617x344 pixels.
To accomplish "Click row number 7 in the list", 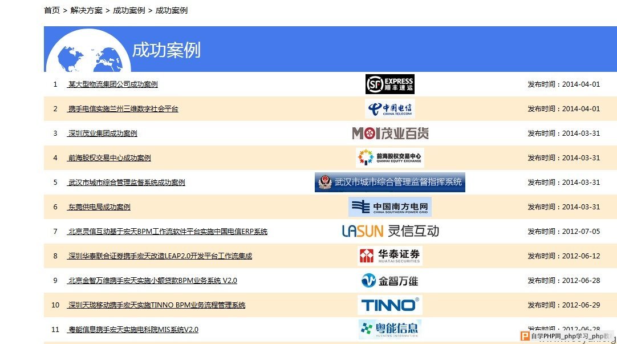I will pyautogui.click(x=55, y=232).
